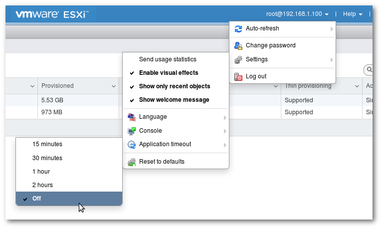Click the Log out icon
Screen dimensions: 382x229
pos(238,76)
